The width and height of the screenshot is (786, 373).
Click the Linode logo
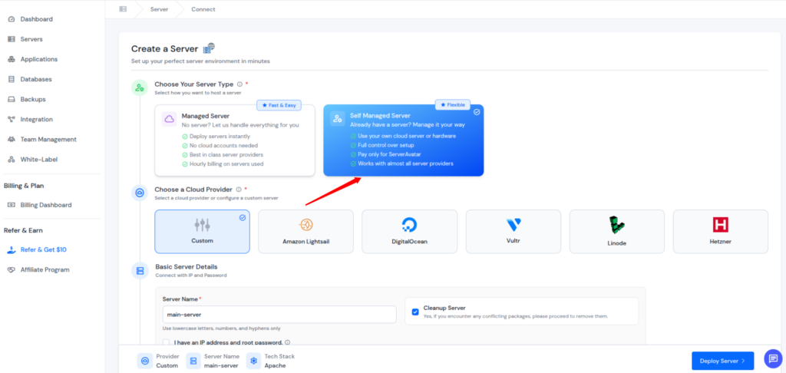coord(617,226)
